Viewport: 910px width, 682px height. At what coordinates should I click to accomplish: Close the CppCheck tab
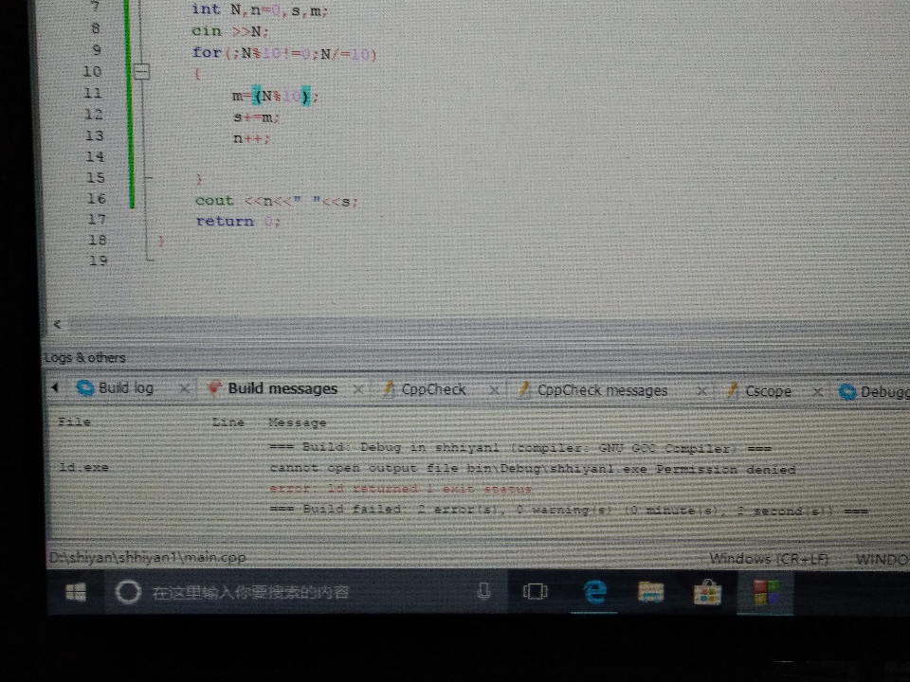point(494,390)
